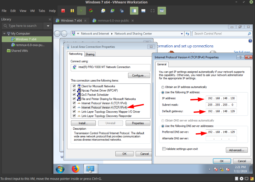Image resolution: width=255 pixels, height=182 pixels.
Task: Click the Configure... button
Action: (139, 76)
